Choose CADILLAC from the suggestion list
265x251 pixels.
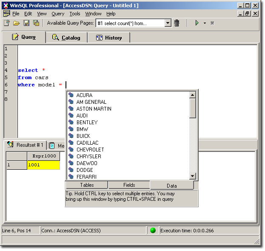tap(128, 143)
